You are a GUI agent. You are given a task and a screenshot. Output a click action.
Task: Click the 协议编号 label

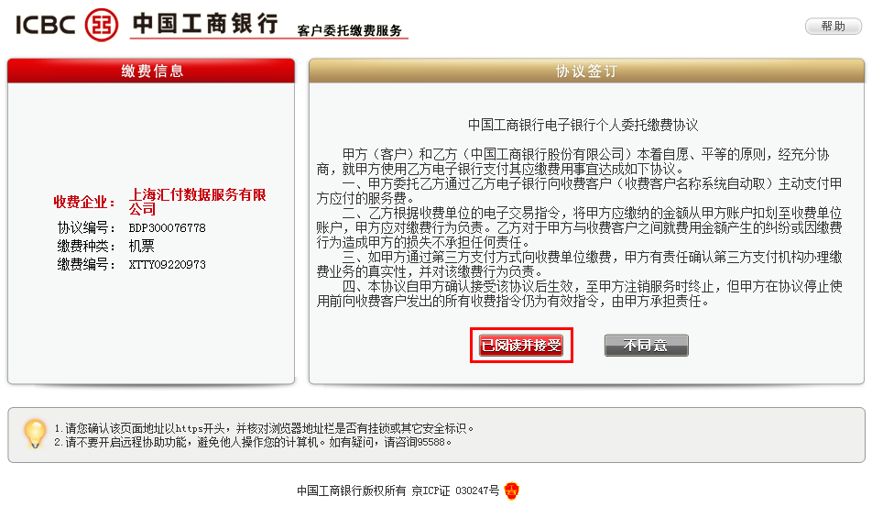[86, 227]
